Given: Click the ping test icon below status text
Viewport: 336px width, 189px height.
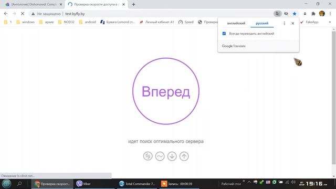Looking at the screenshot, I should click(148, 156).
